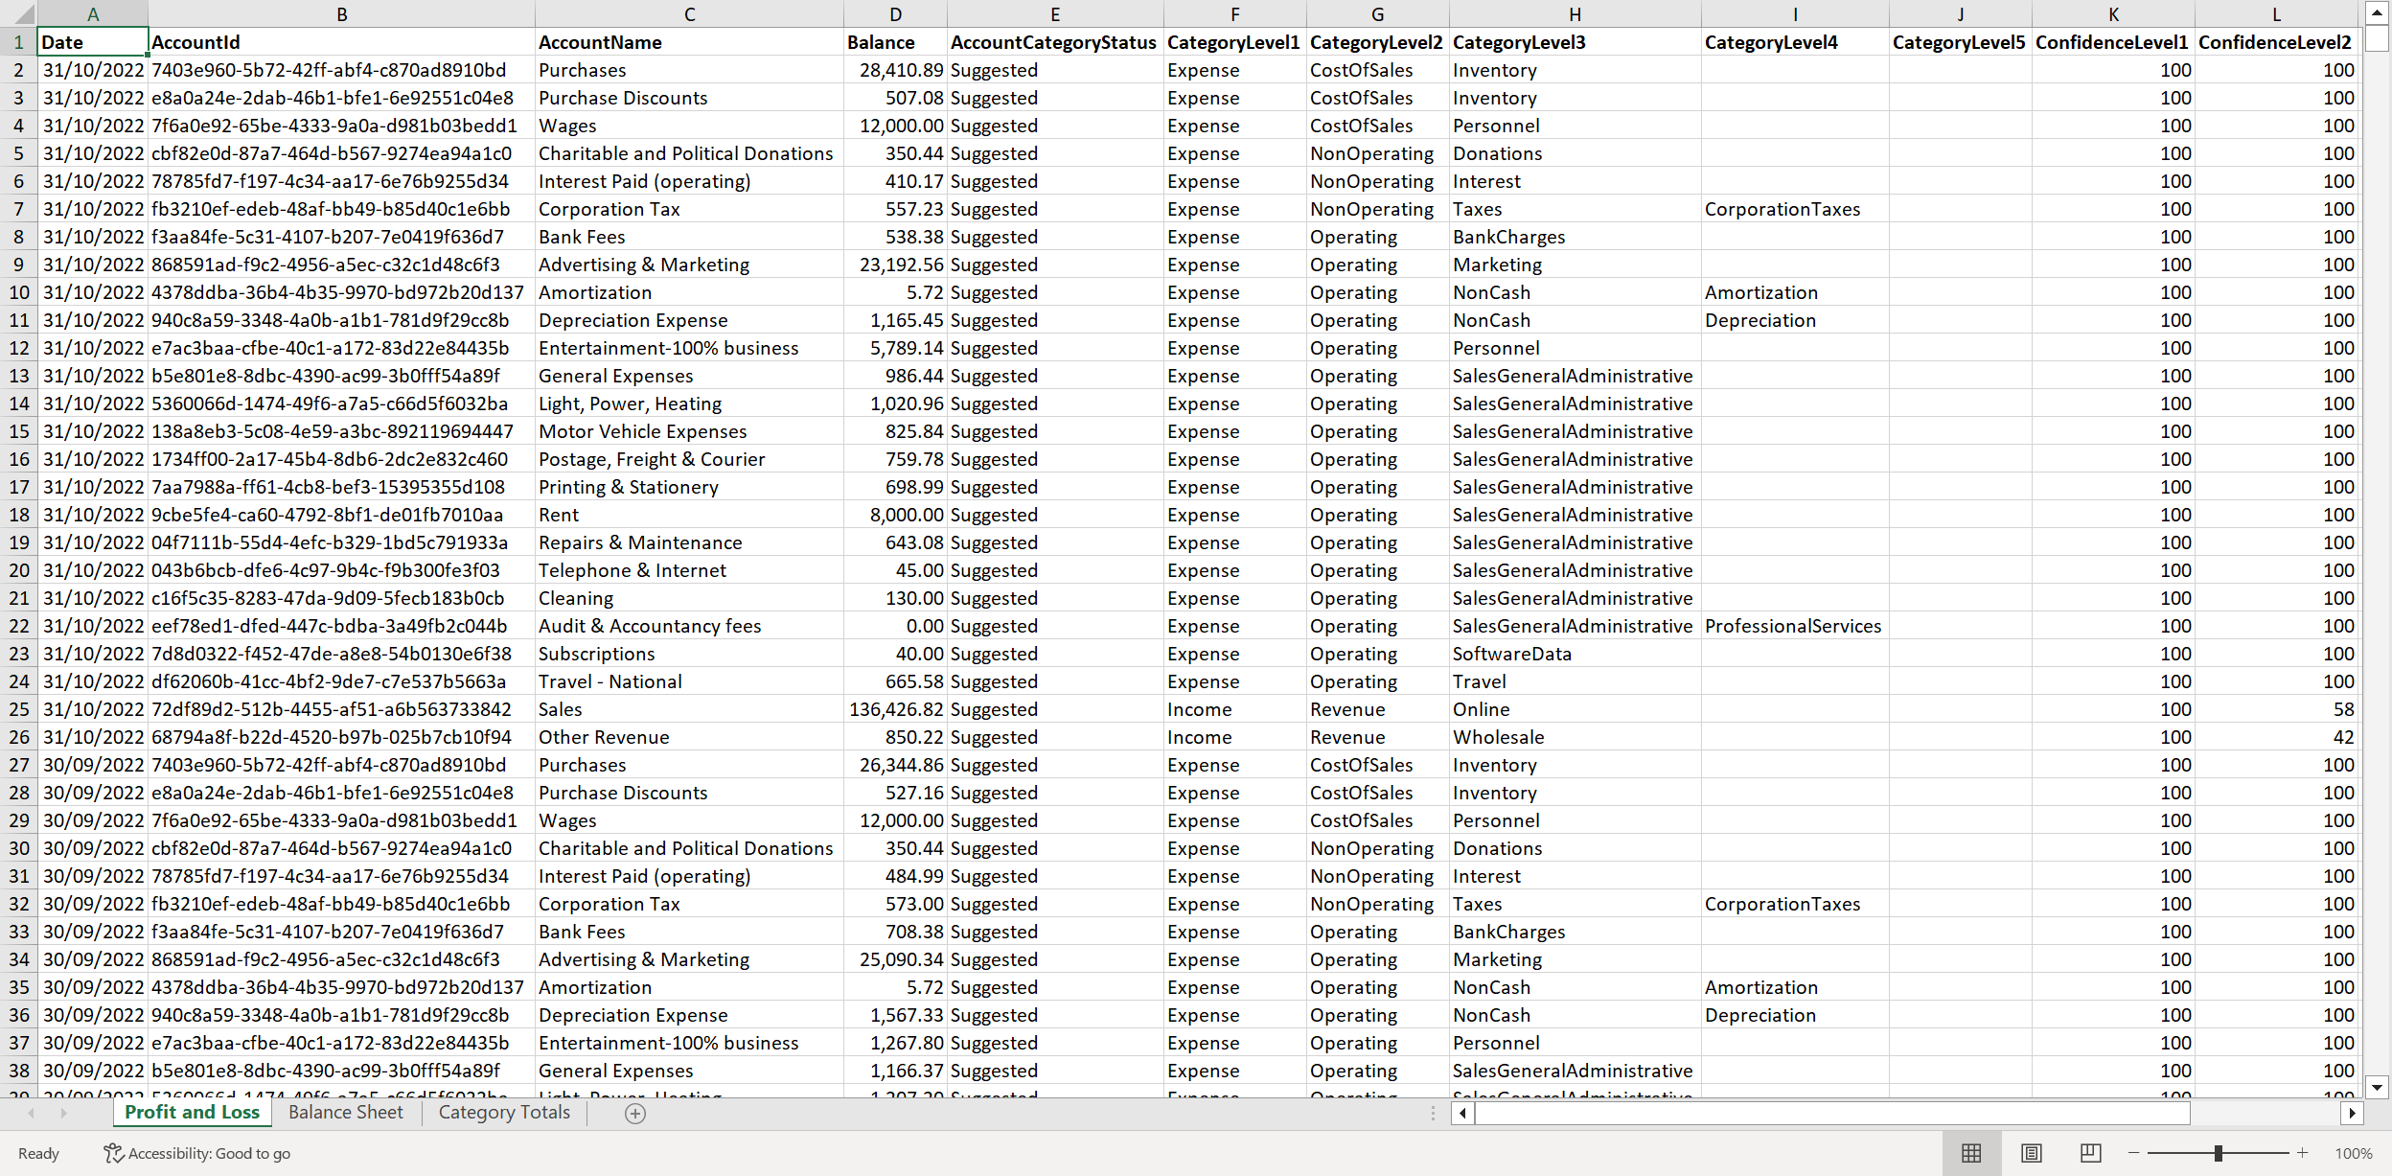
Task: Select the AccountCategoryStatus header cell
Action: (1055, 42)
